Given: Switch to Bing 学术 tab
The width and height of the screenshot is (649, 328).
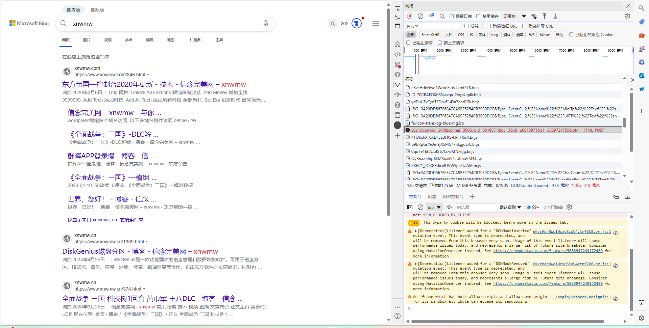Looking at the screenshot, I should coord(129,40).
